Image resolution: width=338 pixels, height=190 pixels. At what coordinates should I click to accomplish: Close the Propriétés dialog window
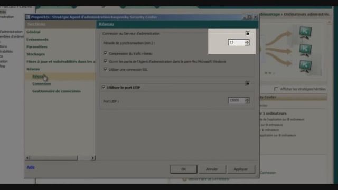[256, 17]
